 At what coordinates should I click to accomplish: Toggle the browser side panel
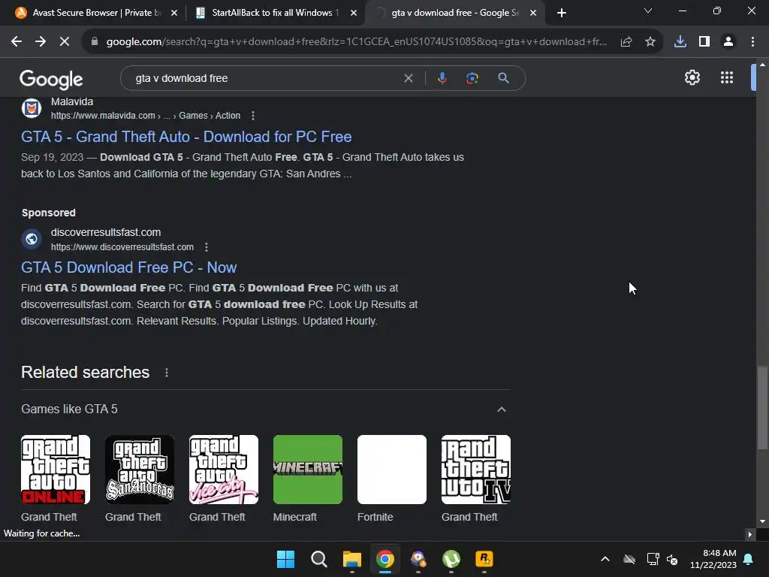(704, 42)
